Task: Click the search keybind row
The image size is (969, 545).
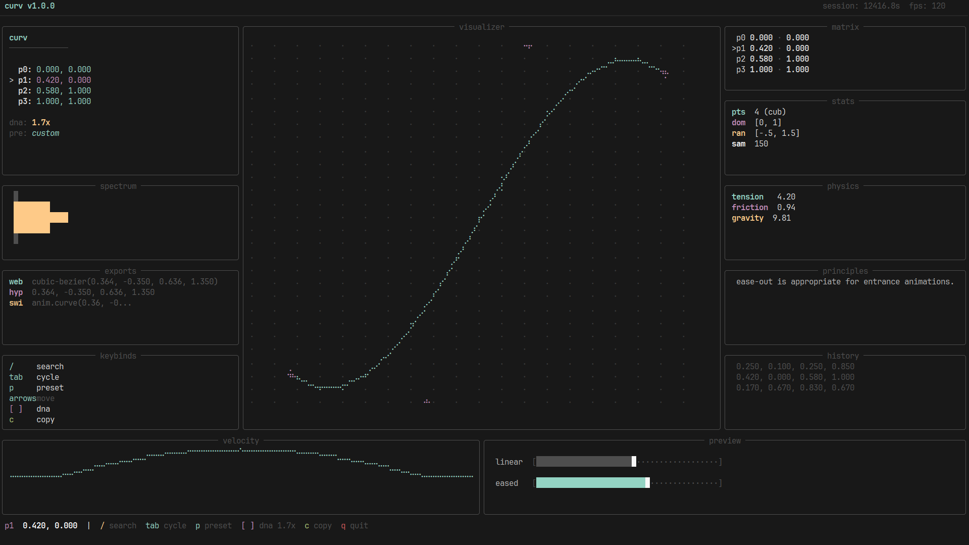Action: pyautogui.click(x=36, y=367)
